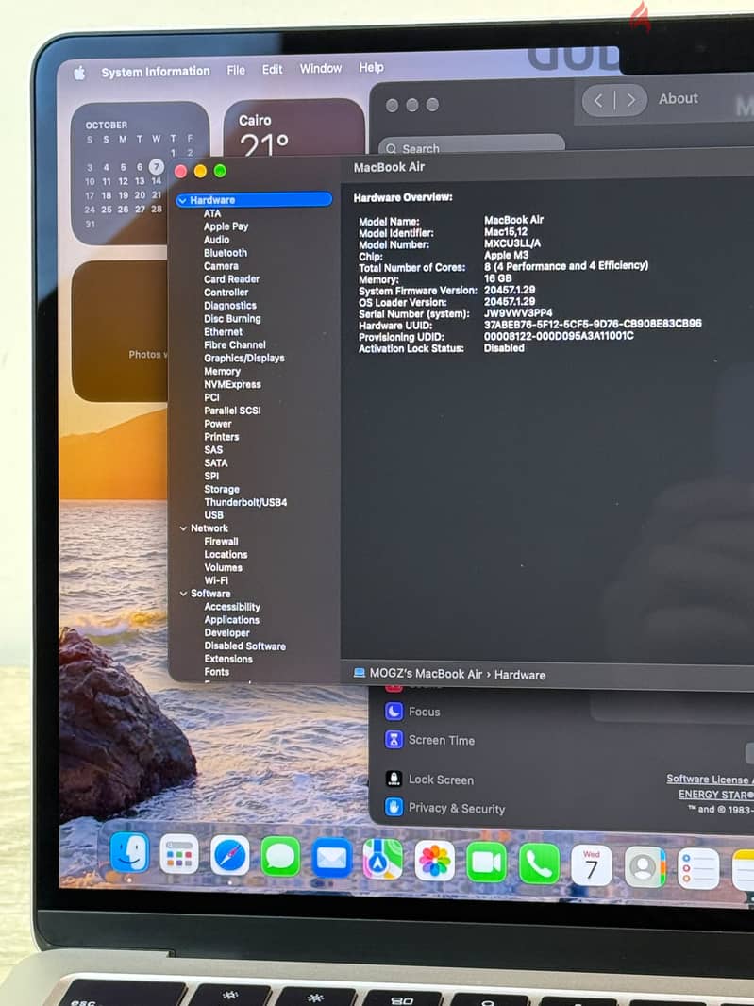Open Phone app in Dock
754x1006 pixels.
(539, 864)
